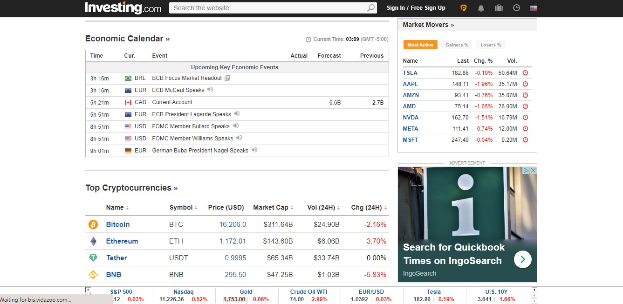623x304 pixels.
Task: Open the NVDA stock link
Action: click(411, 118)
